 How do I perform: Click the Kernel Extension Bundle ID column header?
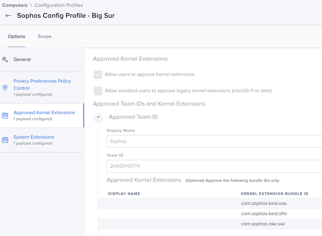coord(275,194)
